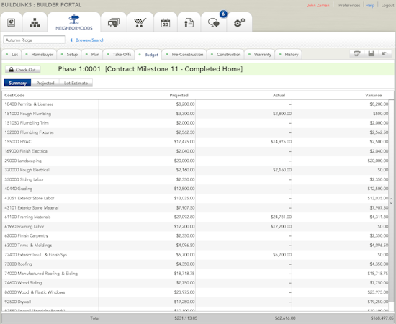Switch to the Lot tab
396x324 pixels.
(12, 54)
